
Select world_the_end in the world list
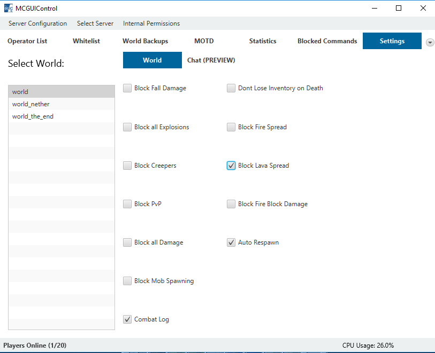(x=33, y=116)
